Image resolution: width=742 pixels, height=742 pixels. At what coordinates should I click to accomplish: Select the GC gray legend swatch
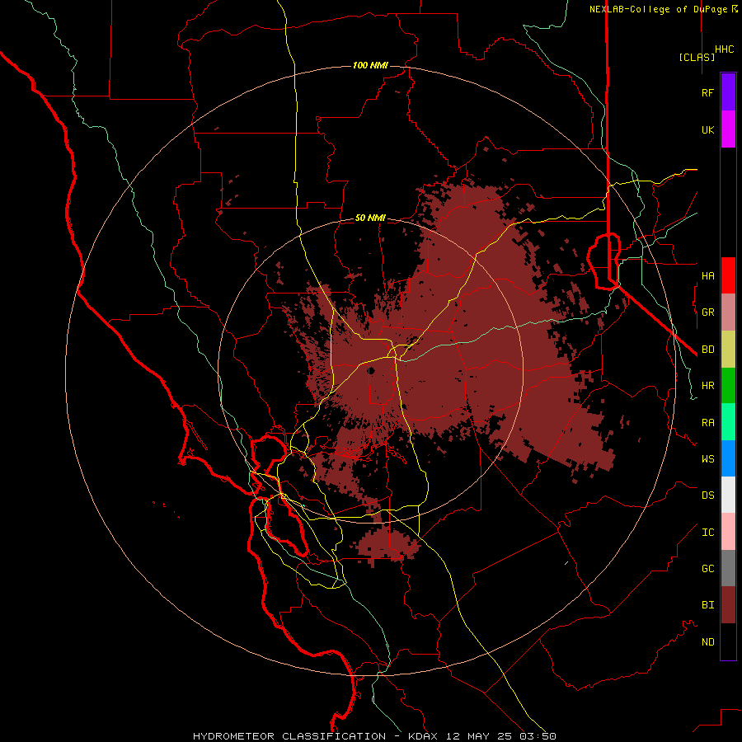[x=728, y=568]
